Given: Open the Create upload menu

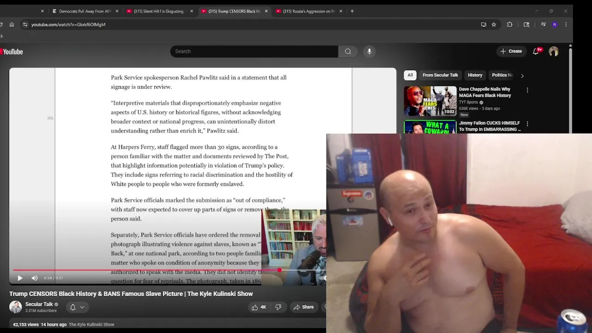Looking at the screenshot, I should 511,51.
